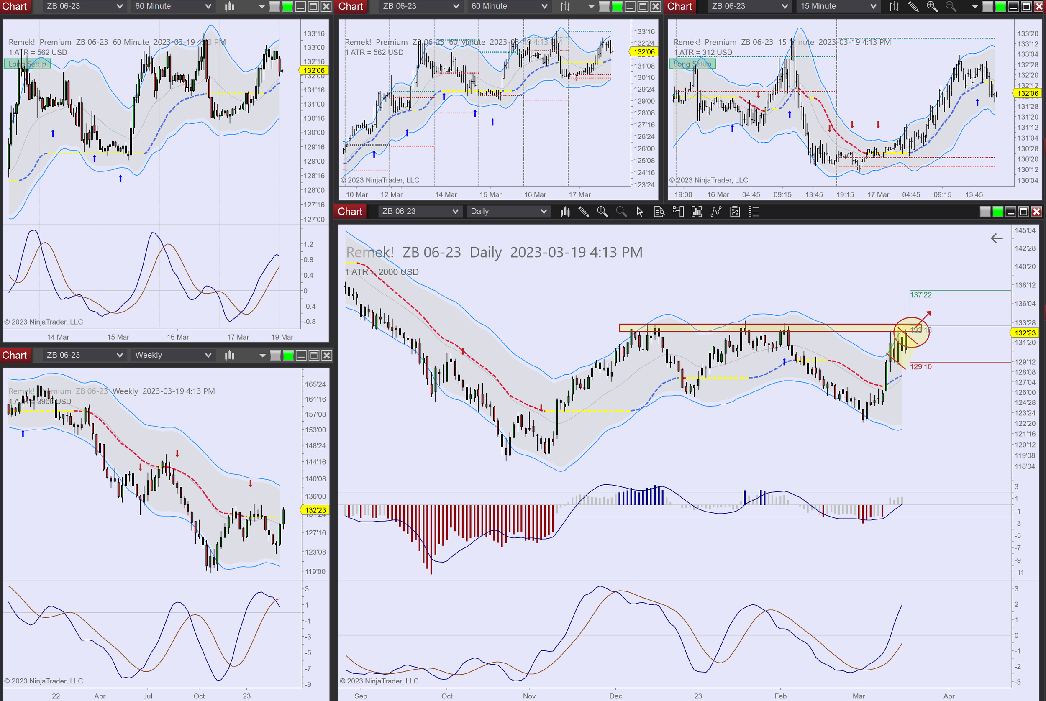Toggle the gray interval link on Daily chart

pos(985,212)
